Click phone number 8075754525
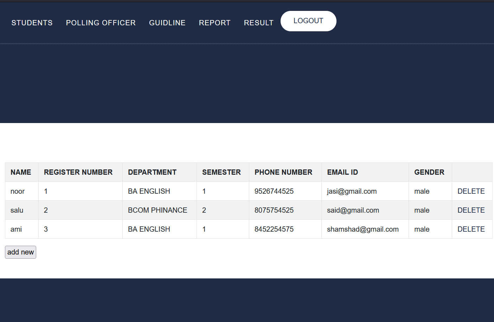 click(x=274, y=210)
